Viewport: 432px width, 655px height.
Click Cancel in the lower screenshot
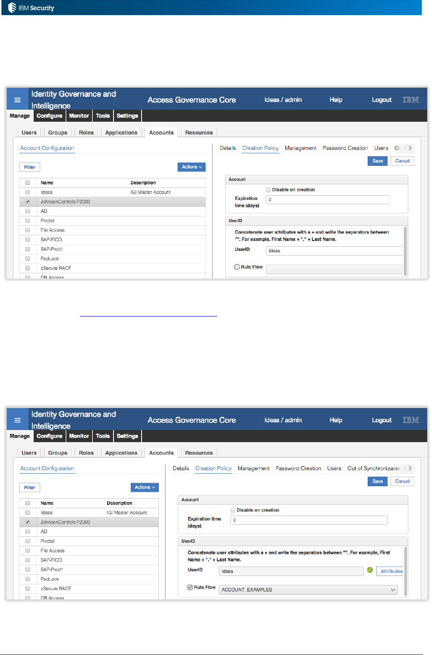(403, 481)
